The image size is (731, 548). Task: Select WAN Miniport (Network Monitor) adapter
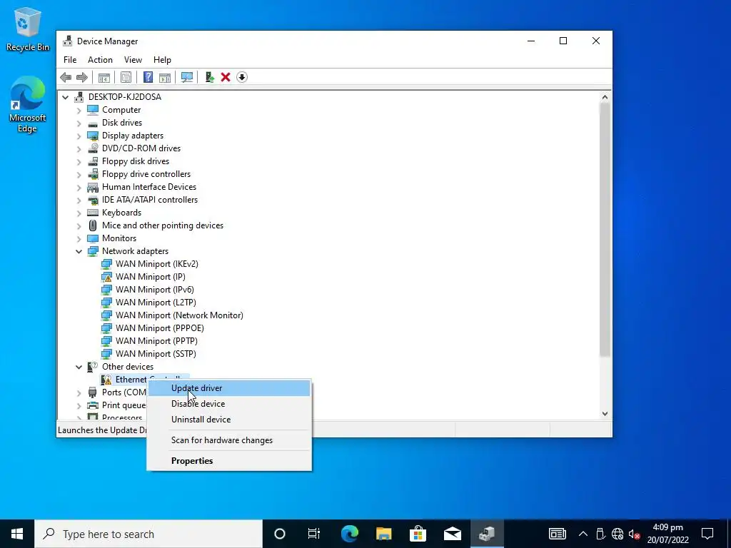tap(179, 315)
